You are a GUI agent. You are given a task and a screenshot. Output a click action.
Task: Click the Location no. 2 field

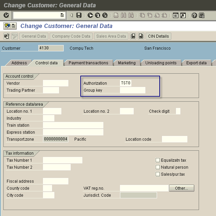(127, 111)
